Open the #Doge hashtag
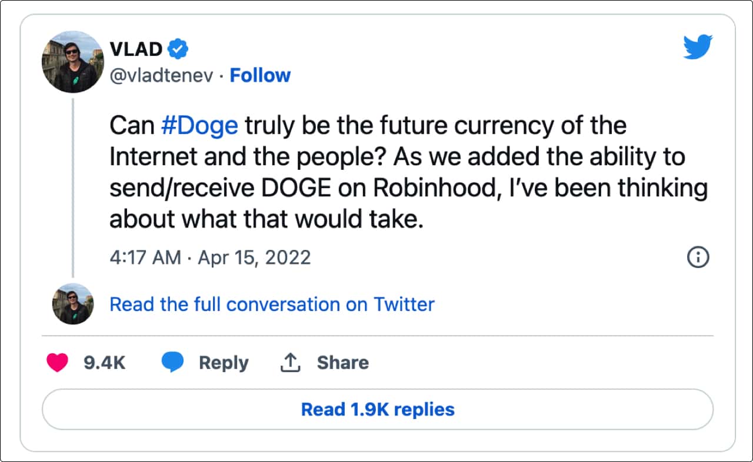The height and width of the screenshot is (462, 753). [199, 125]
